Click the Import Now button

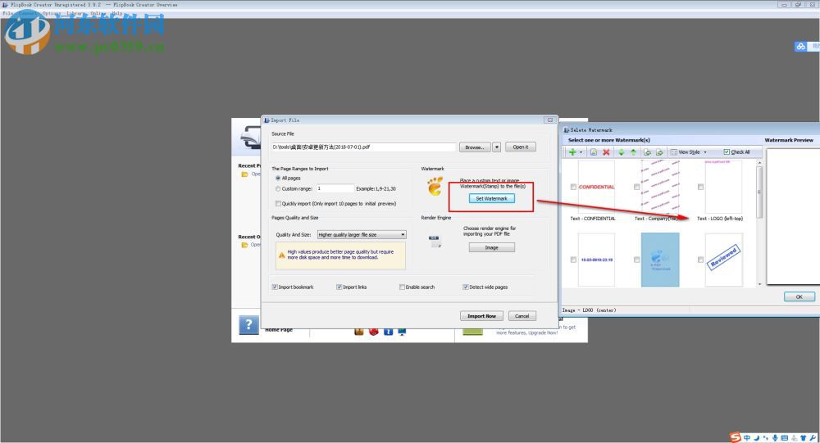481,316
